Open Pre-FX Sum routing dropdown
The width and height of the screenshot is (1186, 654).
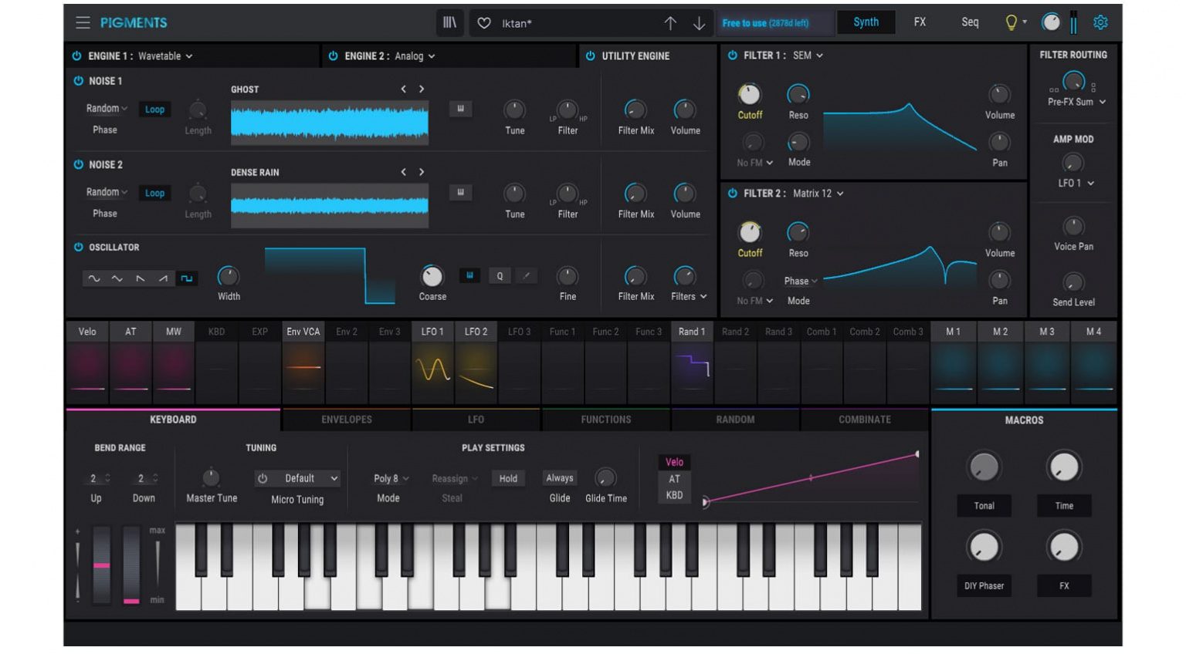[1076, 102]
